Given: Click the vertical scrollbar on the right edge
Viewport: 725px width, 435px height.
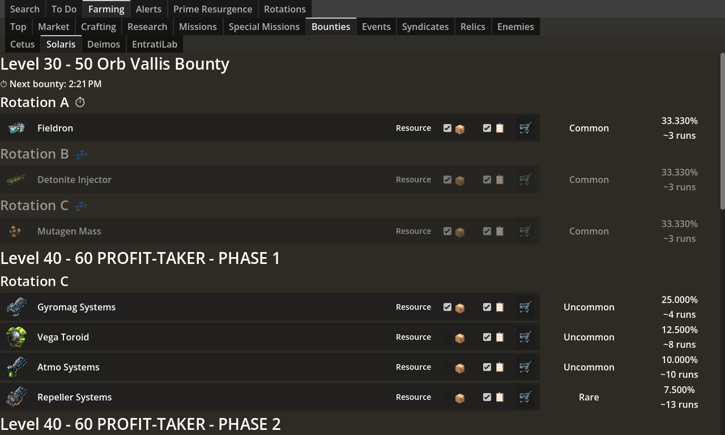Looking at the screenshot, I should (x=722, y=130).
